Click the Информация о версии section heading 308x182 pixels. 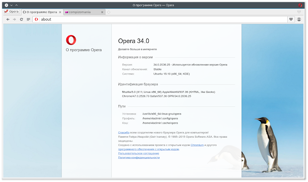[x=135, y=57]
